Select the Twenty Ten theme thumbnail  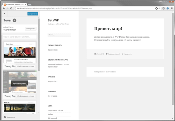click(20, 107)
